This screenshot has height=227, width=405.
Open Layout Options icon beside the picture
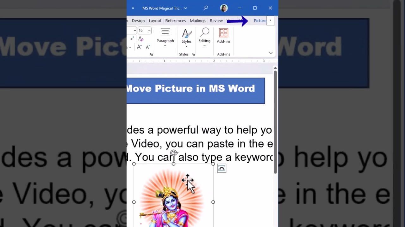coord(221,168)
